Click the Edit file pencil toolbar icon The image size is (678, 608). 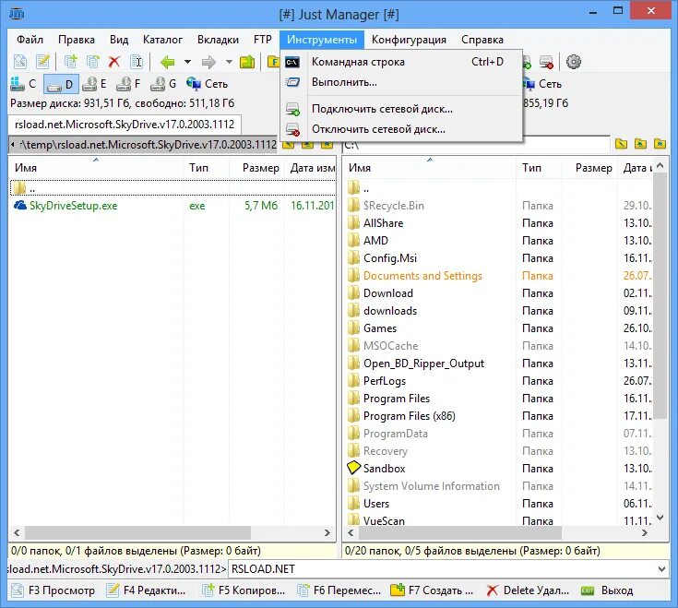click(x=42, y=62)
